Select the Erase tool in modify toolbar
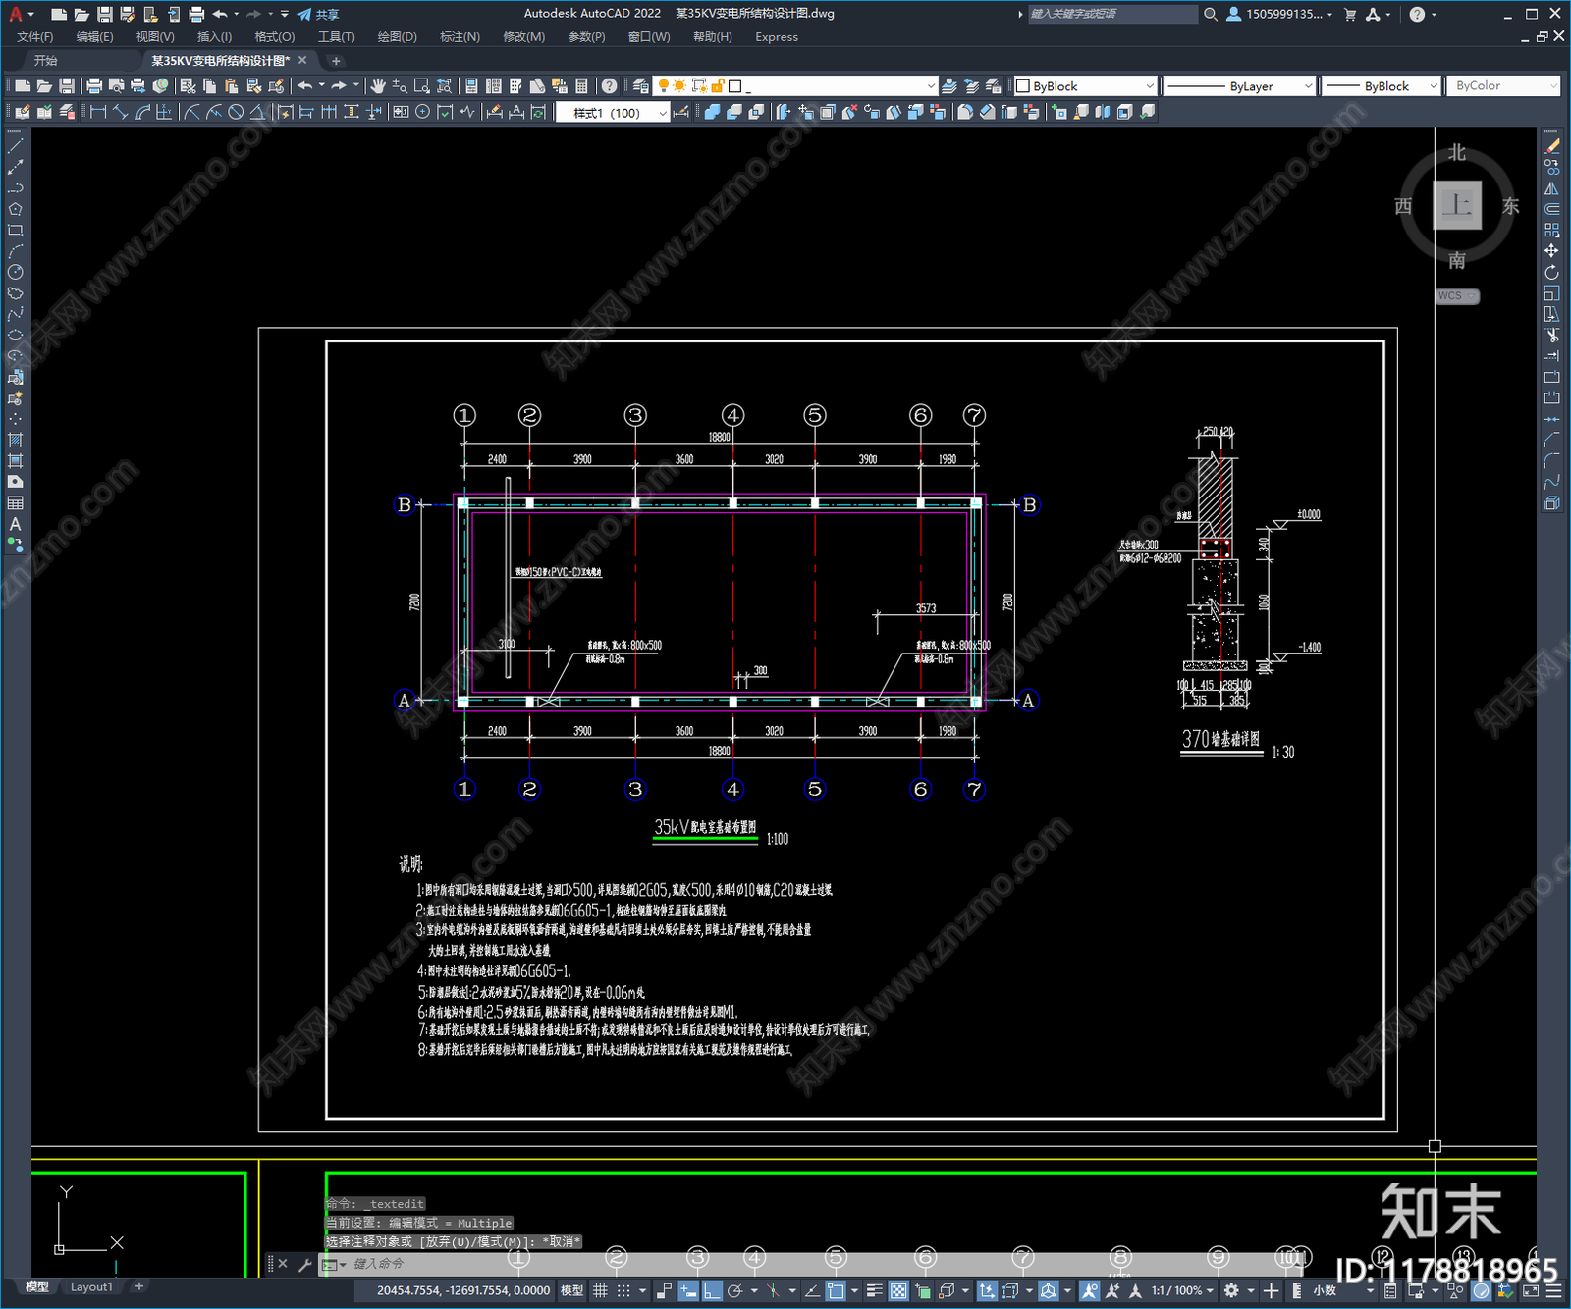The width and height of the screenshot is (1571, 1309). (x=1551, y=146)
